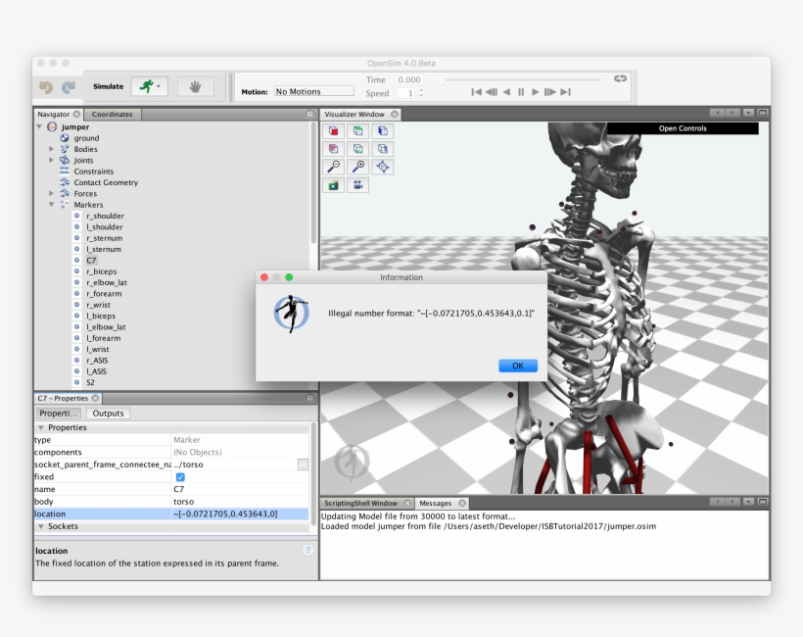Toggle the motion loop playback icon
The width and height of the screenshot is (803, 637).
coord(620,78)
